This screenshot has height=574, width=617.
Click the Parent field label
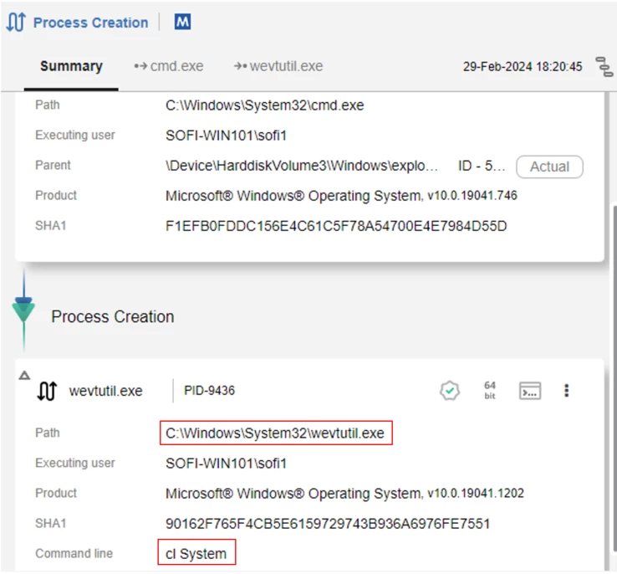pos(53,166)
